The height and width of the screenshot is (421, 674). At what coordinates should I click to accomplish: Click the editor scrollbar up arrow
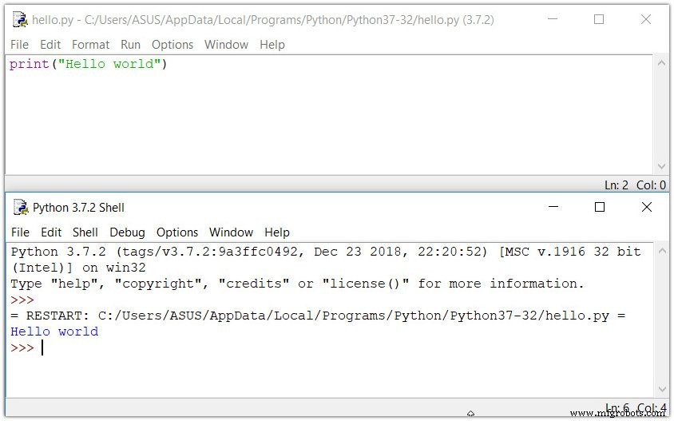[661, 63]
